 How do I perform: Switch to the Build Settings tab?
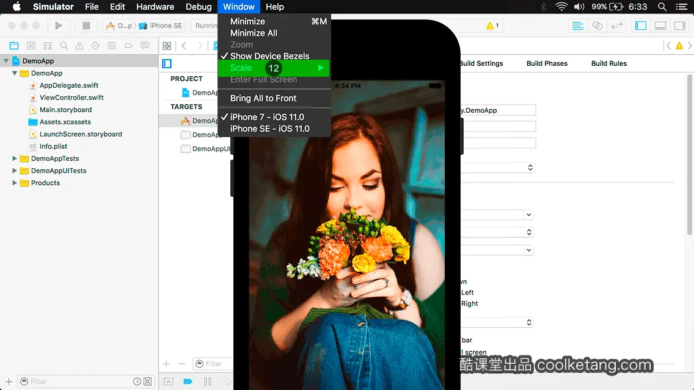click(x=481, y=63)
